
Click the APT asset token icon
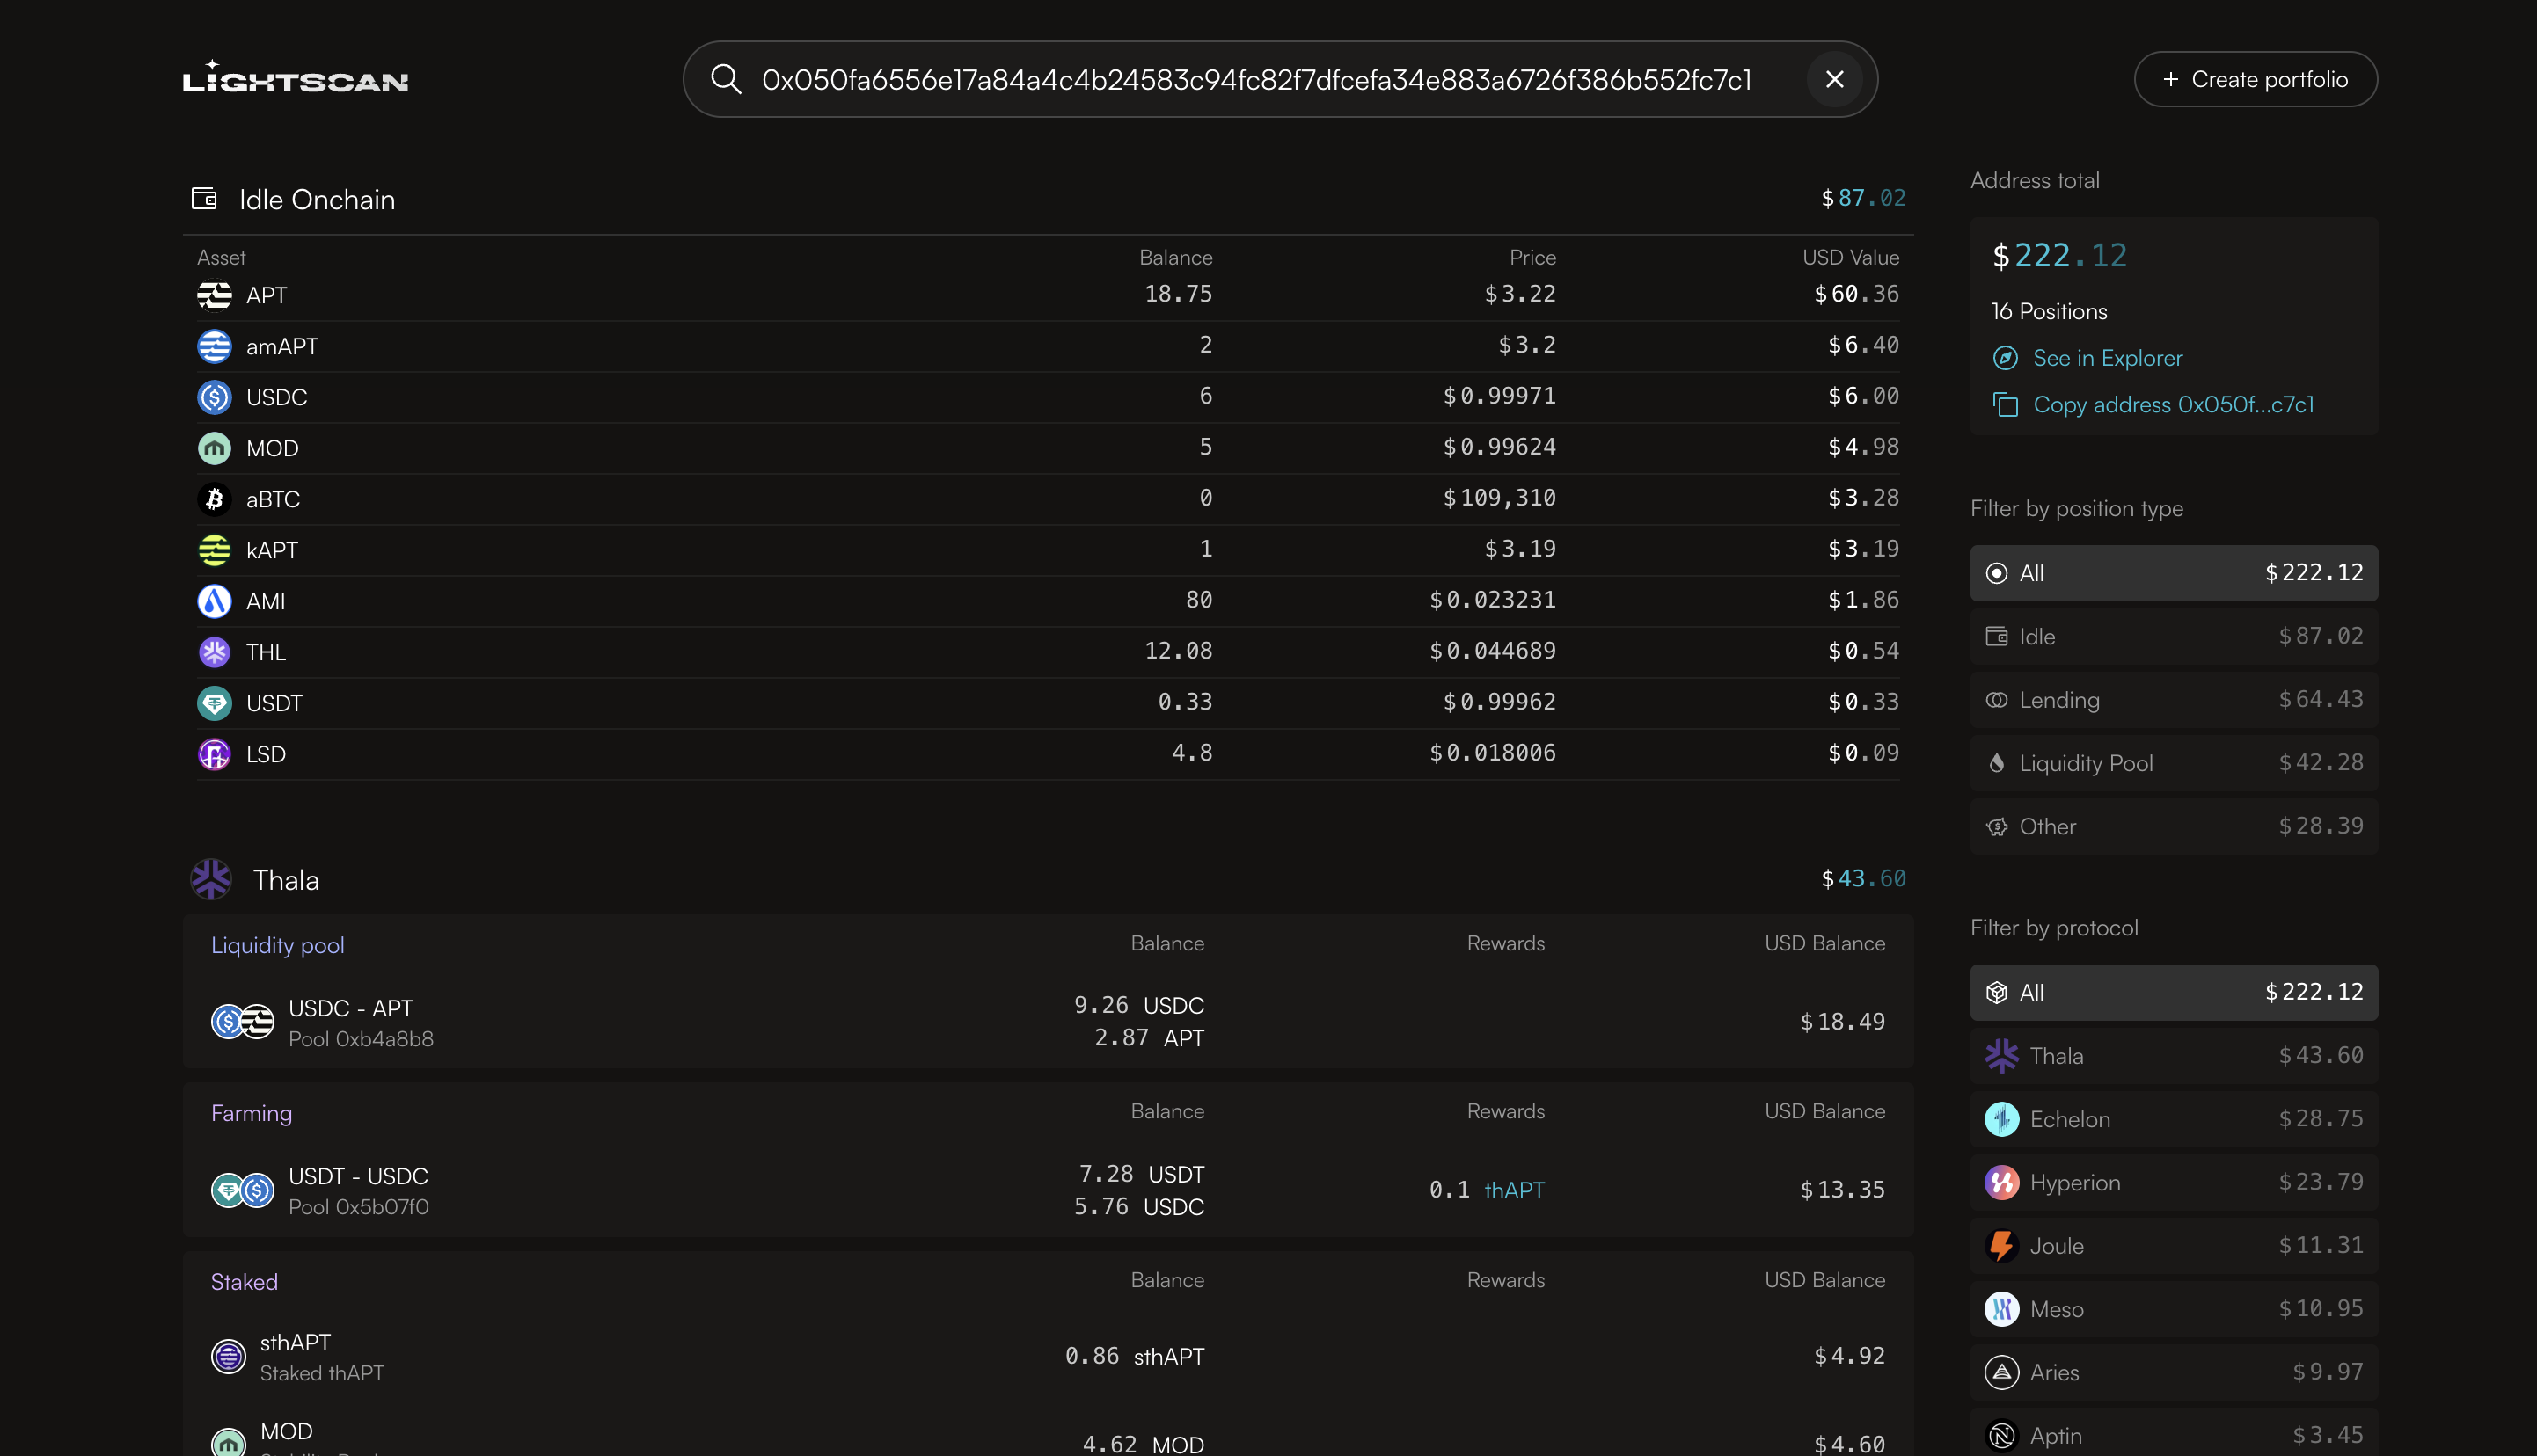(214, 295)
